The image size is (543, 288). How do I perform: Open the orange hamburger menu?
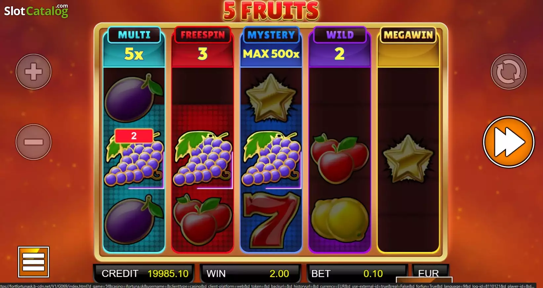(x=33, y=262)
